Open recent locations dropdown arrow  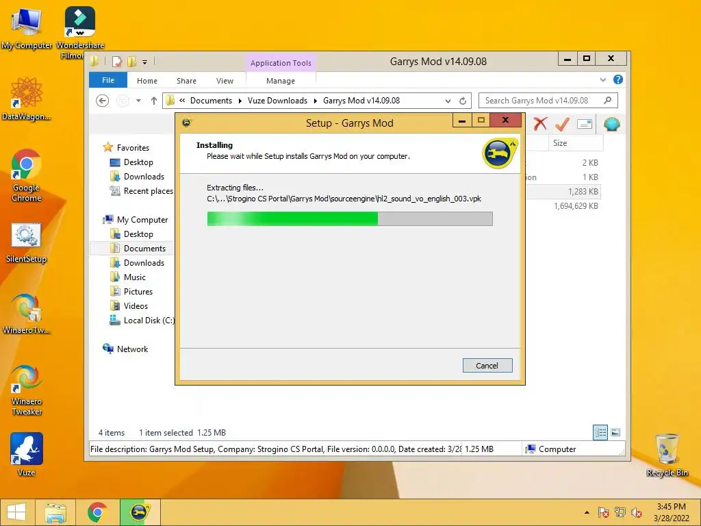138,101
